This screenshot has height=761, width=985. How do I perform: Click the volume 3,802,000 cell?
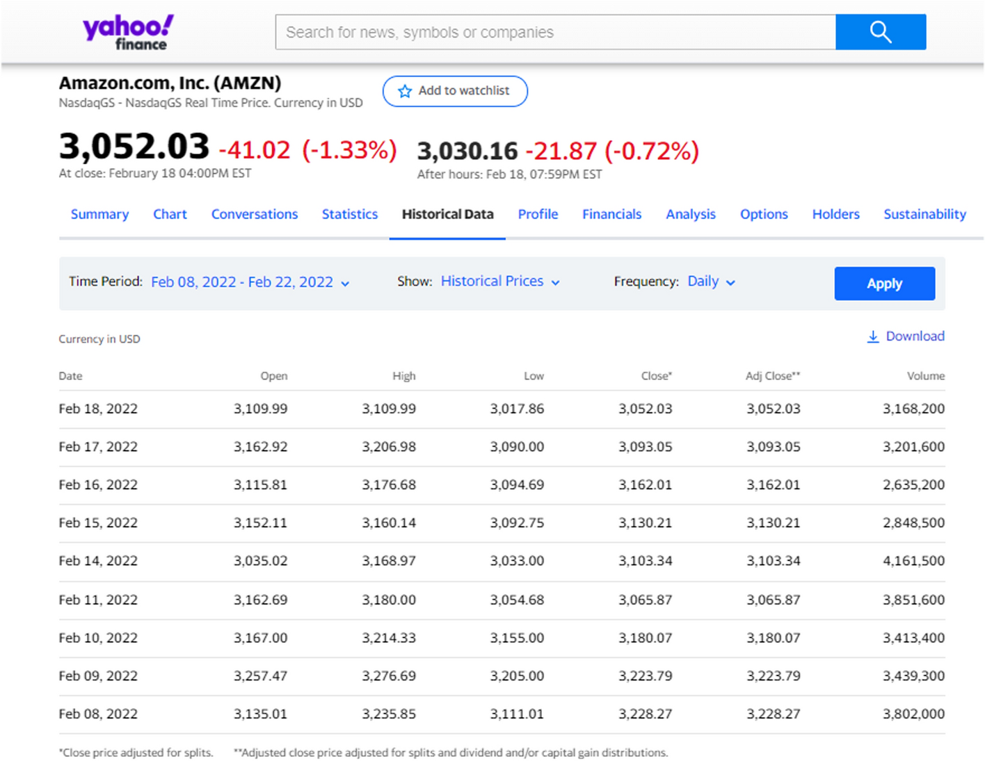(x=913, y=714)
